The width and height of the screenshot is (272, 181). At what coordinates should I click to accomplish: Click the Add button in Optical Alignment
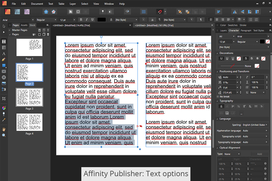click(260, 154)
